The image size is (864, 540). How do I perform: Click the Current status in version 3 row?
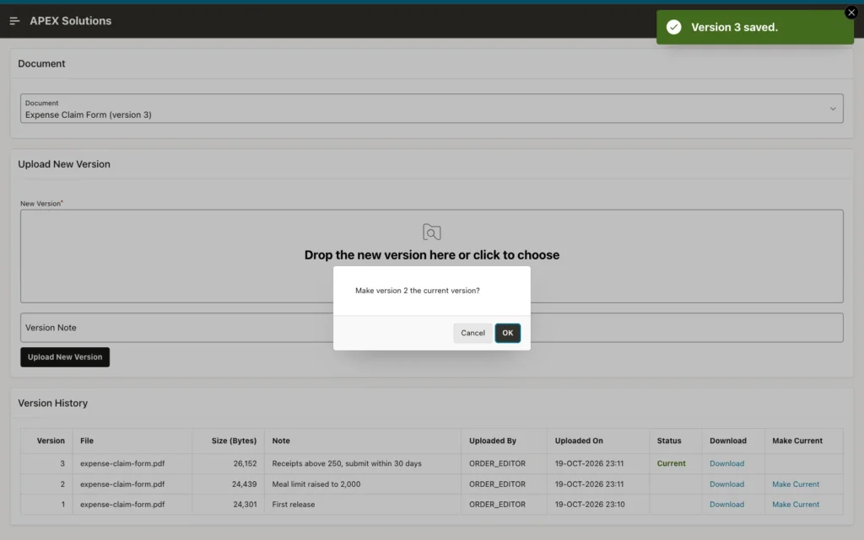coord(671,463)
